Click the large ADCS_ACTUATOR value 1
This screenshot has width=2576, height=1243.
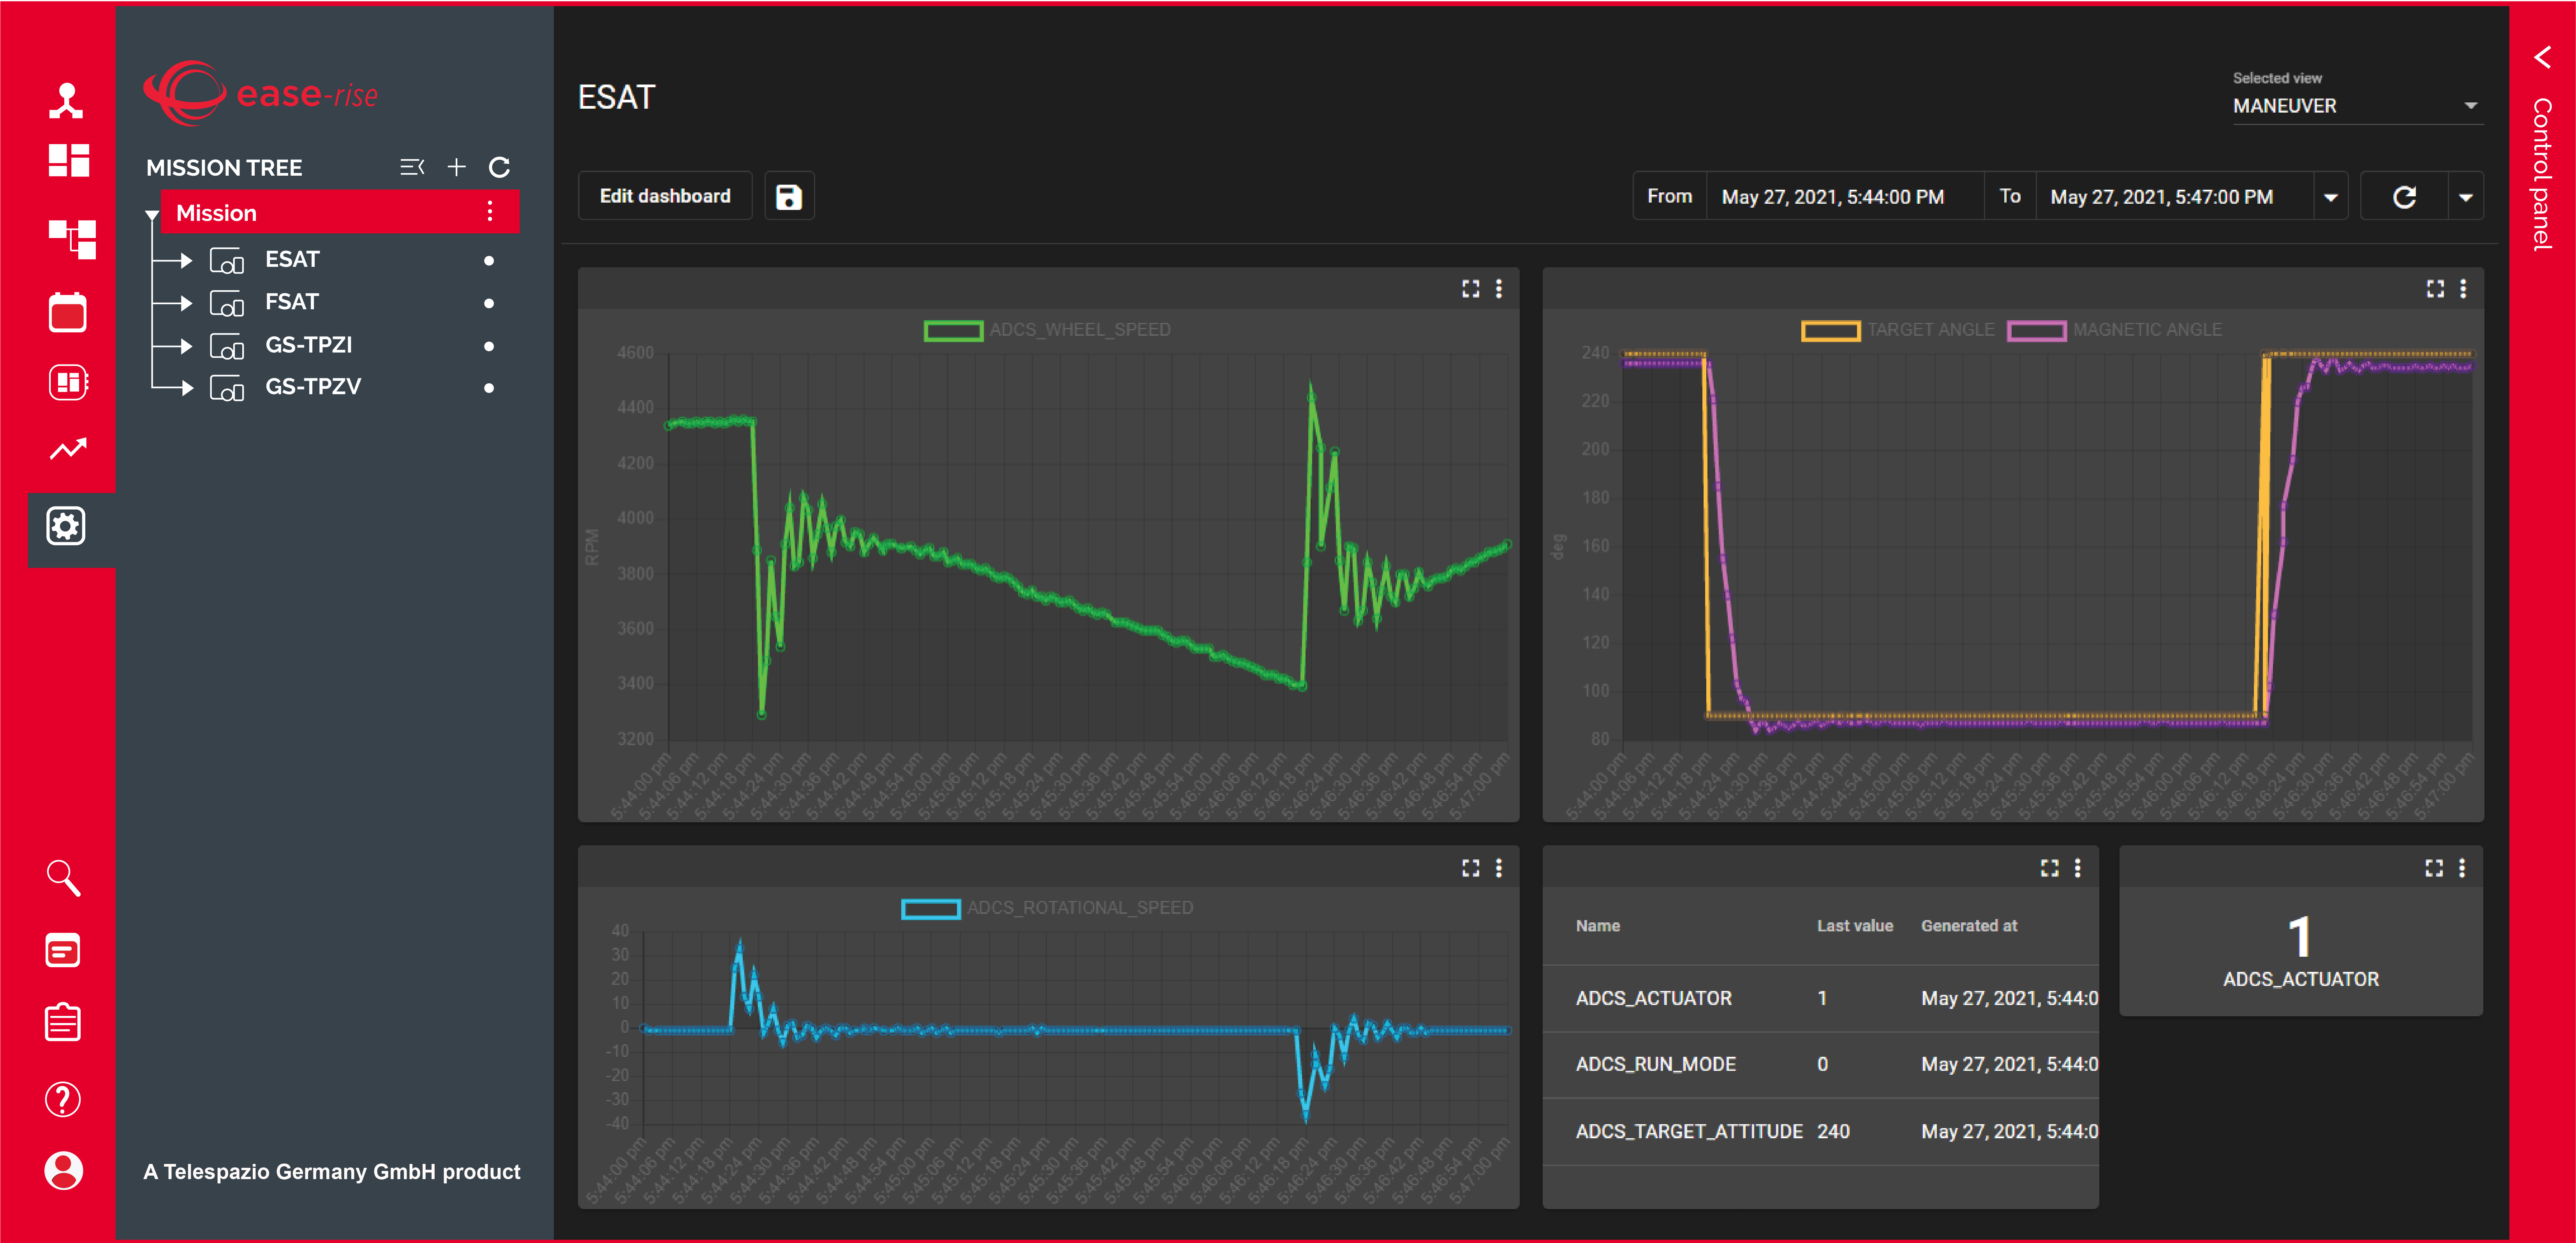pyautogui.click(x=2299, y=936)
